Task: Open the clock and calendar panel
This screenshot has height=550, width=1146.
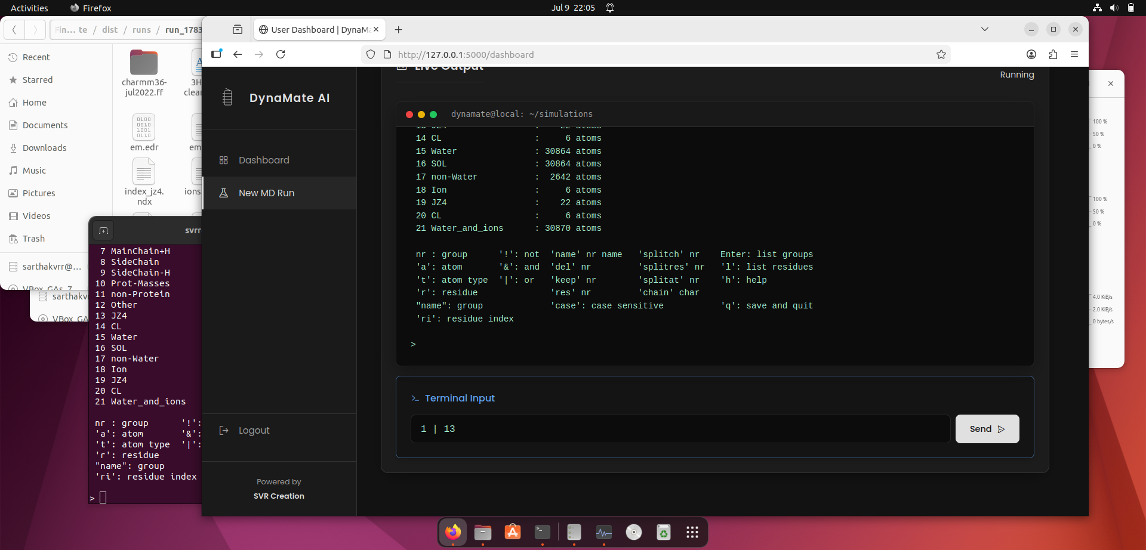Action: tap(573, 8)
